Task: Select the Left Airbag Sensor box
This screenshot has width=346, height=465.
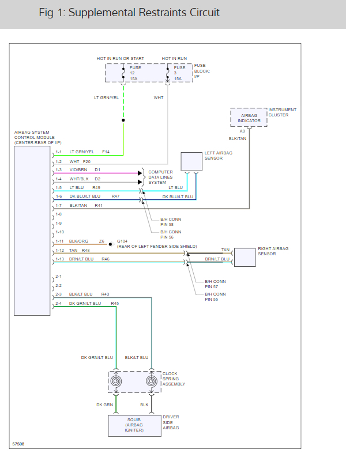Action: [191, 161]
